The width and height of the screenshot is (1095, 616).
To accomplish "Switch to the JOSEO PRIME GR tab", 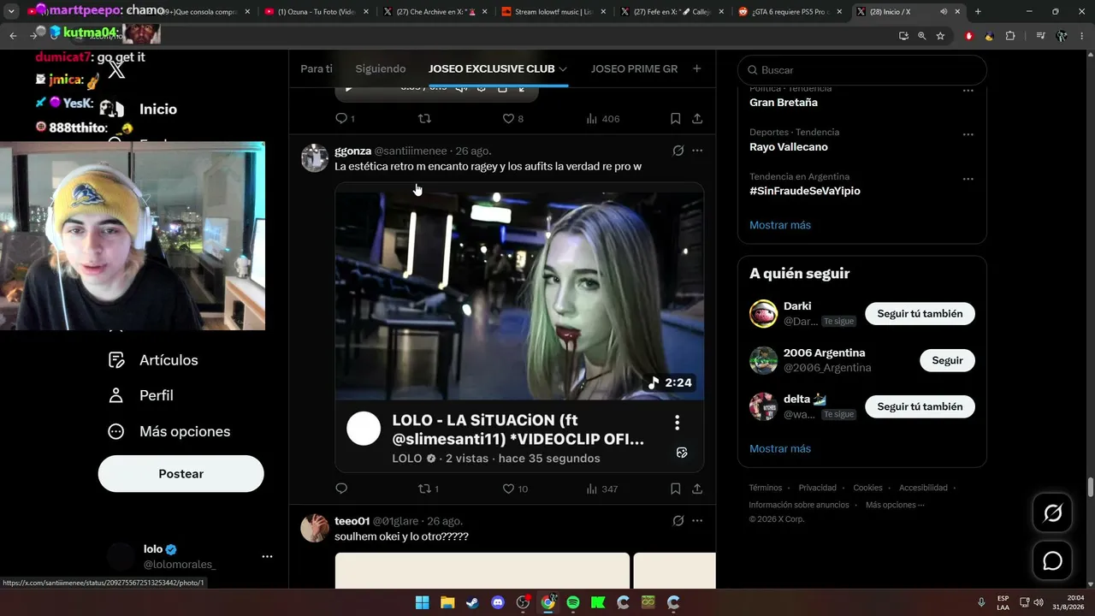I will tap(634, 68).
